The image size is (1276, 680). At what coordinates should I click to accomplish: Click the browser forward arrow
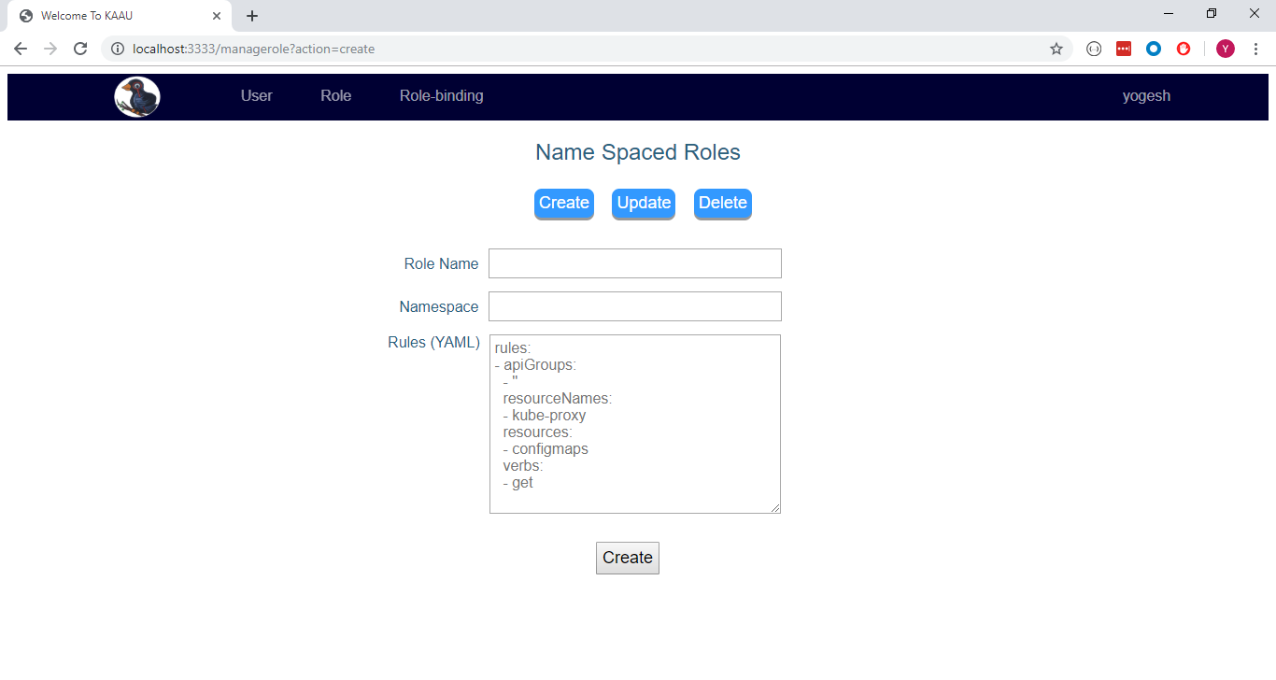click(x=50, y=49)
